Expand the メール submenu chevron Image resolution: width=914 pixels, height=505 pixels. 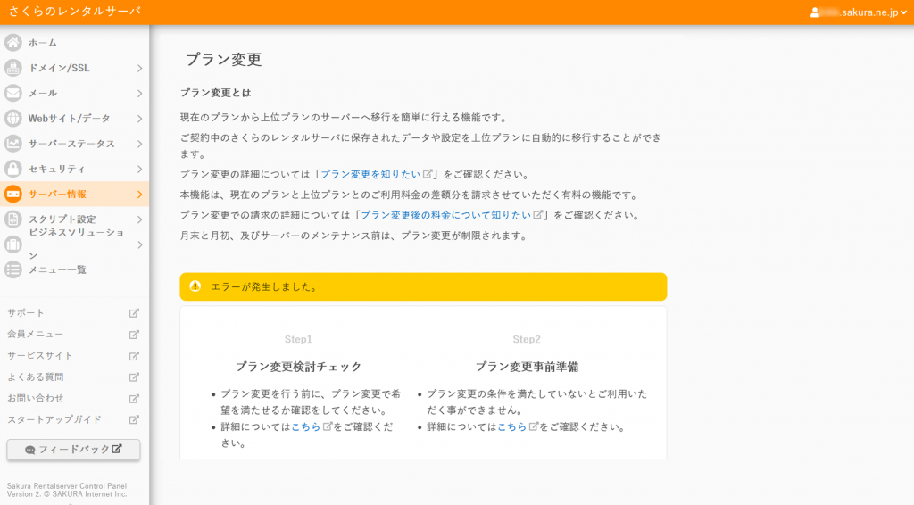coord(139,93)
